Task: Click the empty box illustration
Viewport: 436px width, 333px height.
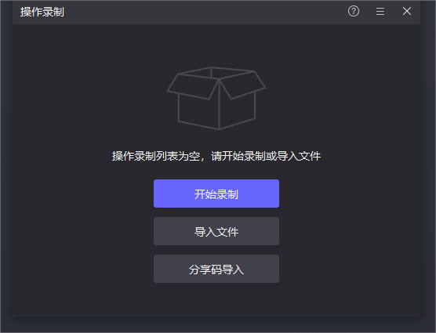Action: 216,98
